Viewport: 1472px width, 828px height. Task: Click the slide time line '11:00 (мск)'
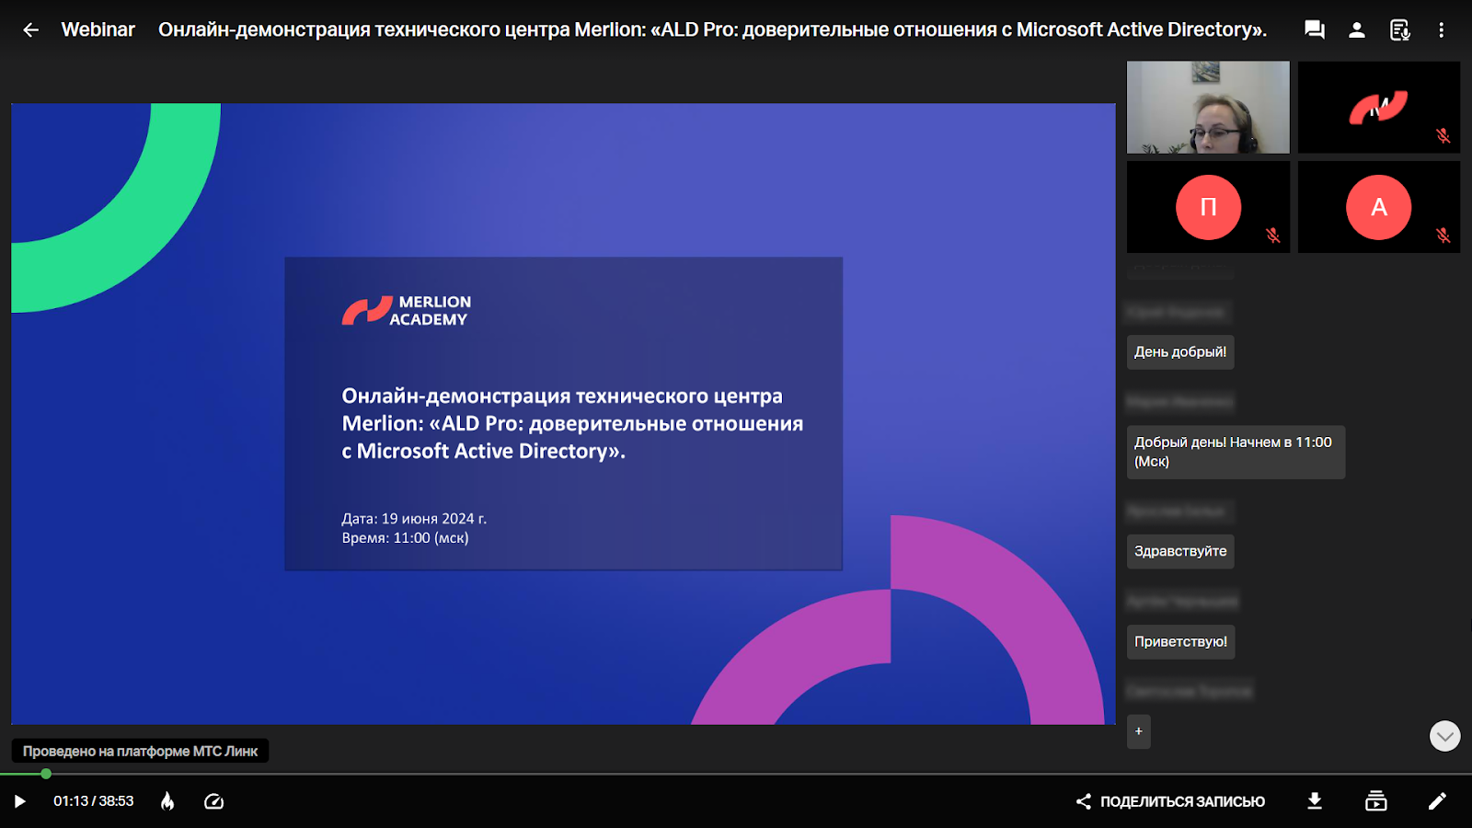tap(405, 538)
